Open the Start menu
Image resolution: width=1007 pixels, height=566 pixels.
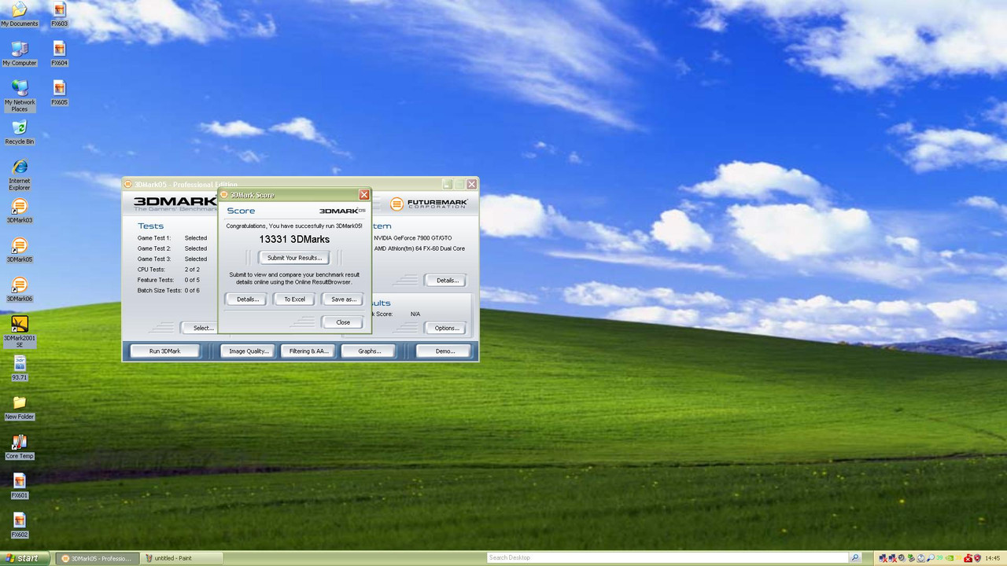24,558
